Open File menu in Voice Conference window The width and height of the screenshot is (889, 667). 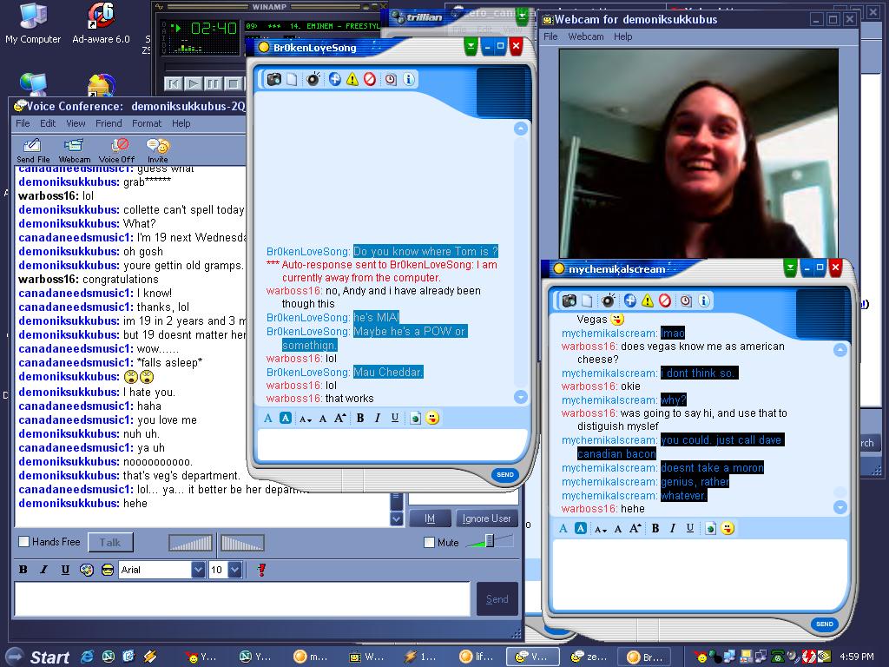(23, 123)
